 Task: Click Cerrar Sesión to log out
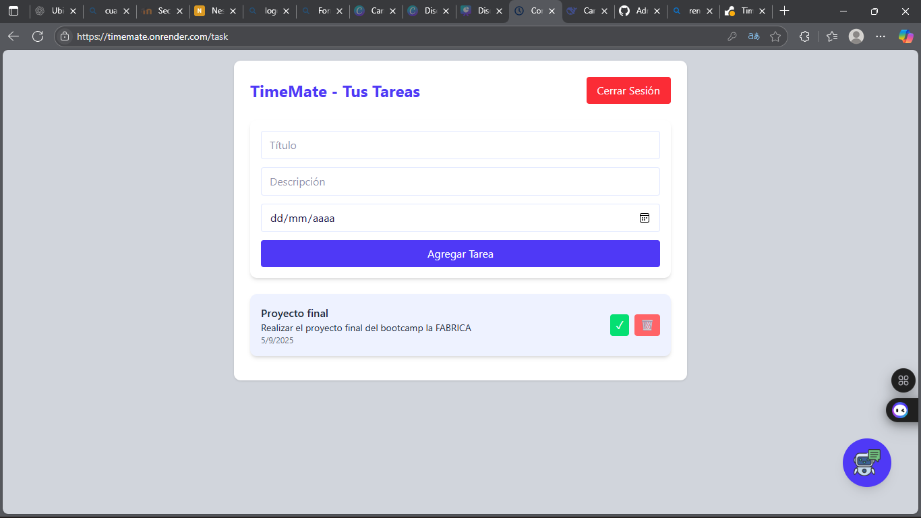(628, 90)
